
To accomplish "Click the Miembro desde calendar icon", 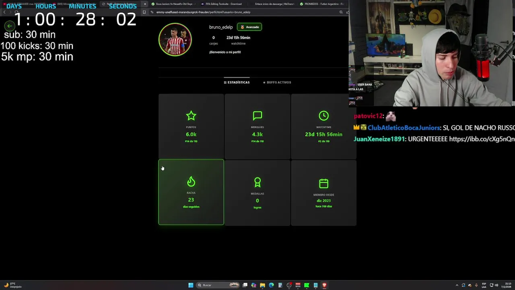I will coord(323,183).
